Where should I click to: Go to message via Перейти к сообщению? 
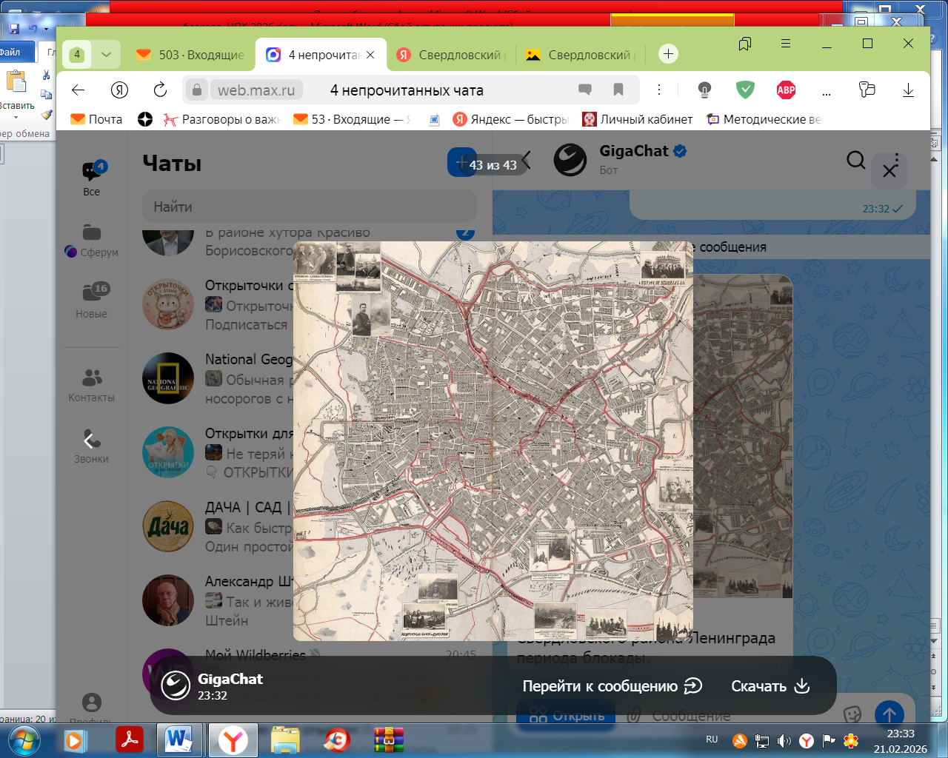612,686
